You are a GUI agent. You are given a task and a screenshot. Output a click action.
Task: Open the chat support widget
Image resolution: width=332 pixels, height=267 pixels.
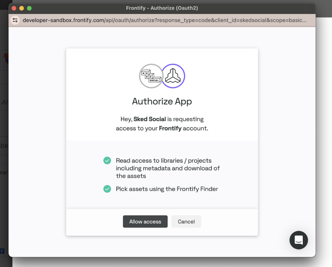298,240
